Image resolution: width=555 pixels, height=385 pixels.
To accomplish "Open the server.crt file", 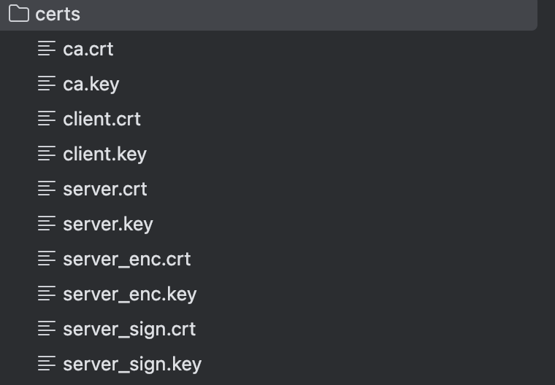I will [x=105, y=189].
